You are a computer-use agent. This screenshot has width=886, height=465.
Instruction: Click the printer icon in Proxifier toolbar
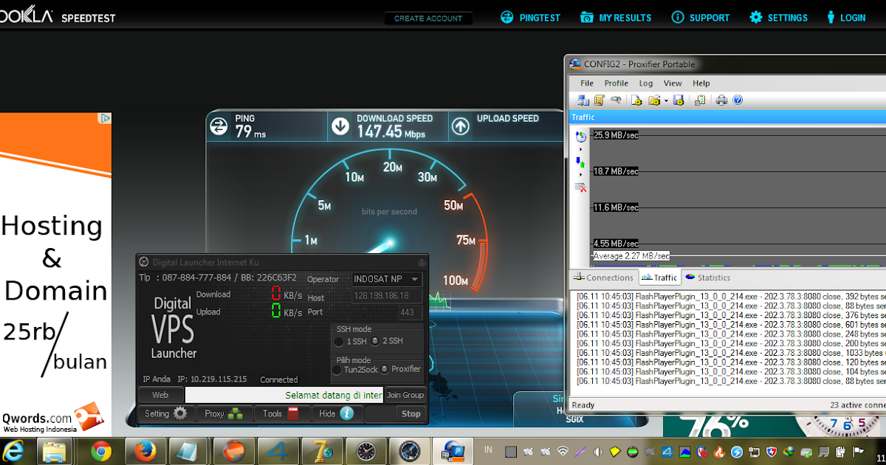[x=722, y=100]
